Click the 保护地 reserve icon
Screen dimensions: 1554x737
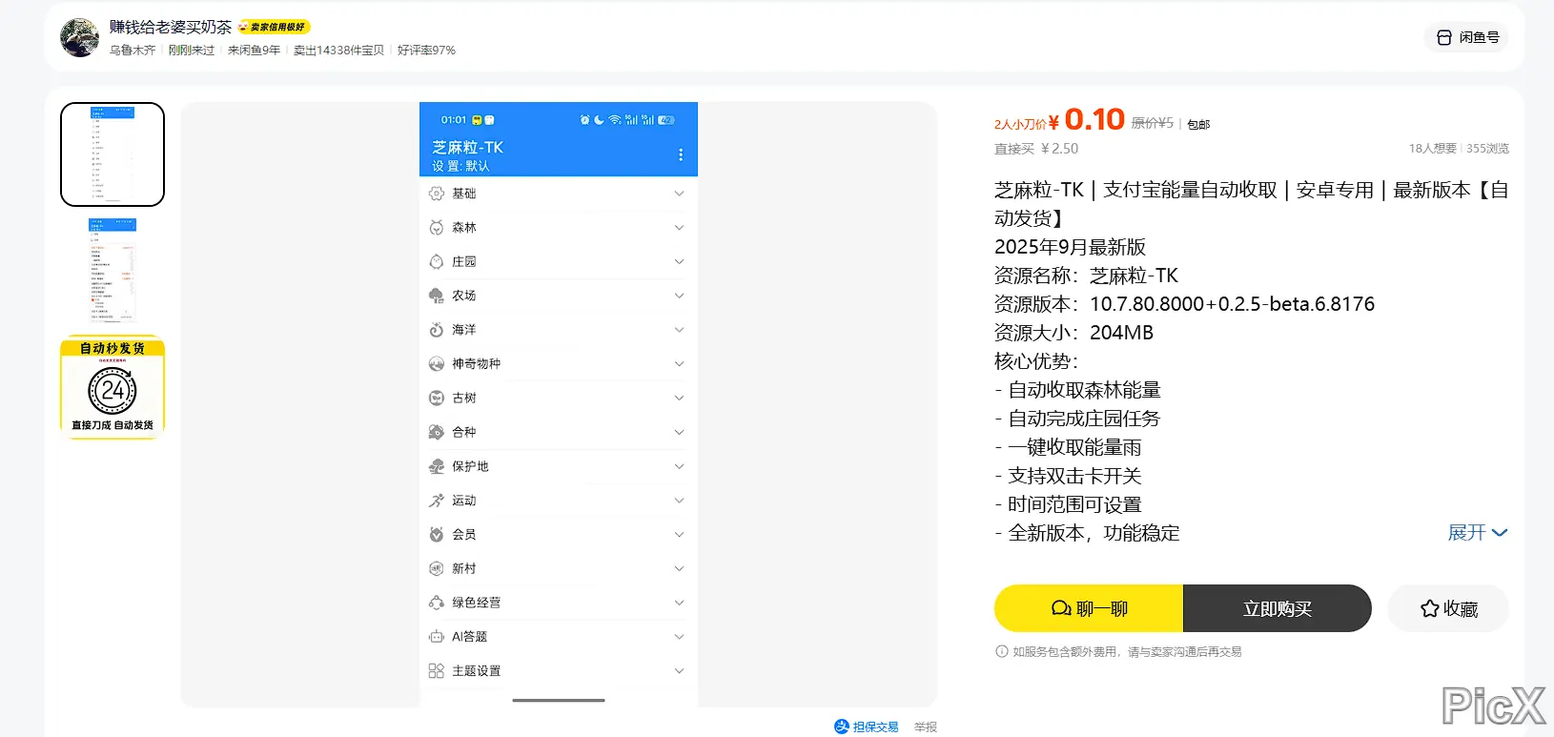point(437,466)
